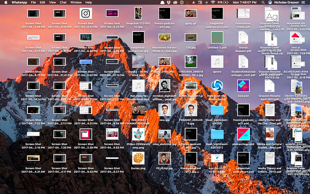This screenshot has height=194, width=310.
Task: Click the Wi-Fi status icon
Action: pos(212,3)
